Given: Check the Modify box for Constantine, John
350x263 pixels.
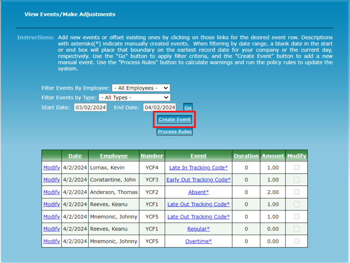Looking at the screenshot, I should (297, 180).
